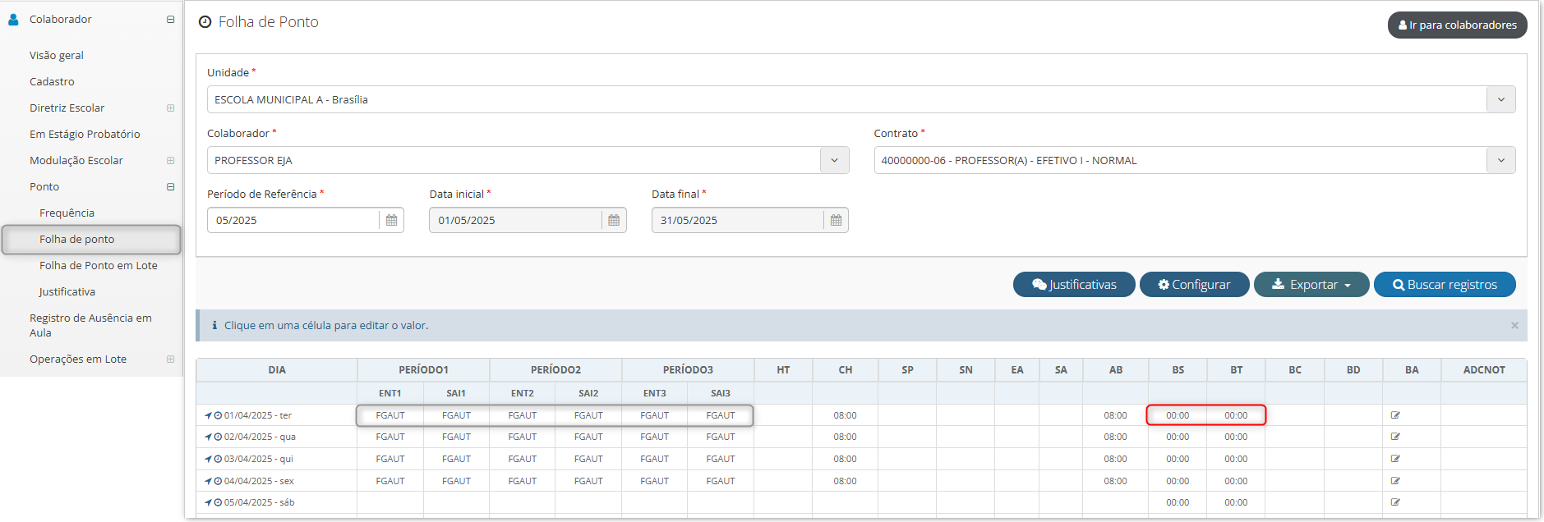Open the Colaborador dropdown with PROFESSOR EJA
The image size is (1544, 522).
point(834,160)
